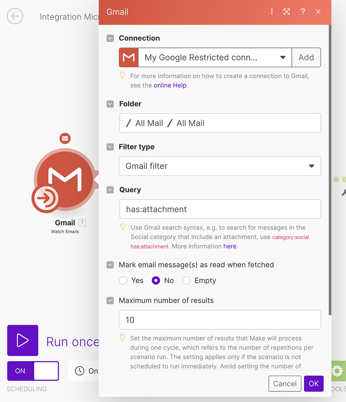Click the has:attachment query field
The image size is (346, 402).
click(220, 209)
